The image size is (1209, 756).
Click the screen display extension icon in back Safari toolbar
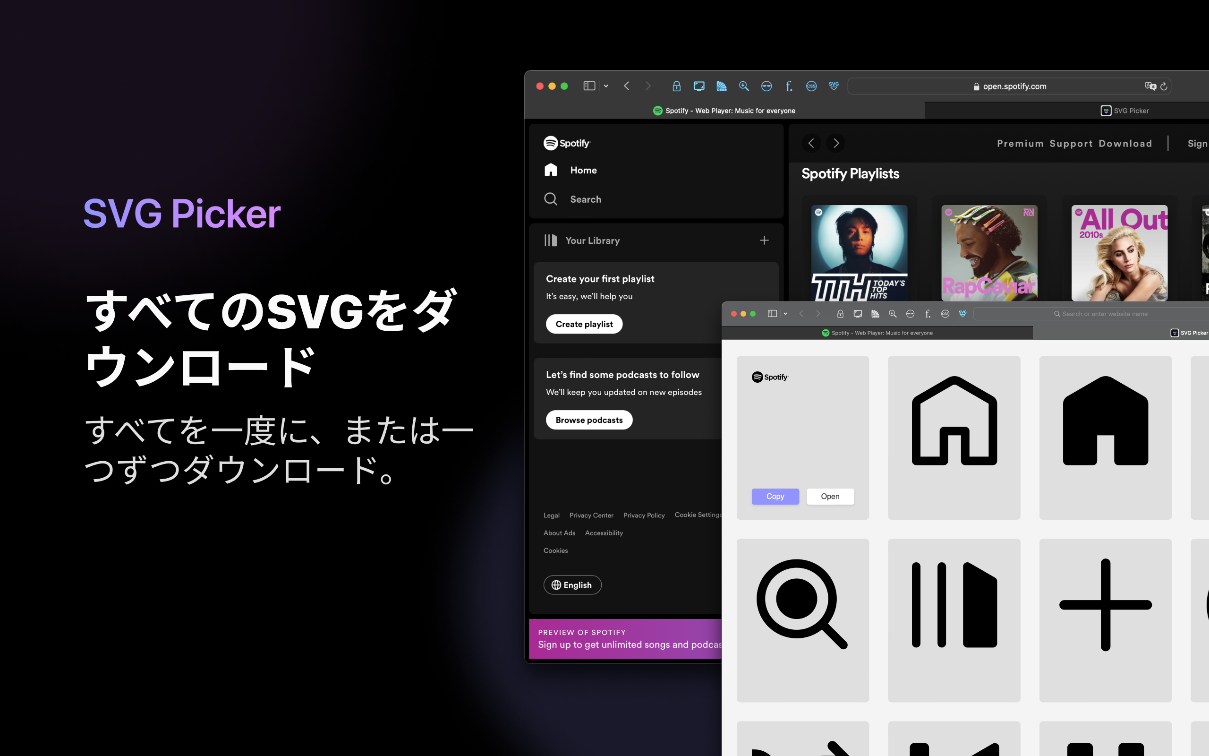click(x=699, y=86)
